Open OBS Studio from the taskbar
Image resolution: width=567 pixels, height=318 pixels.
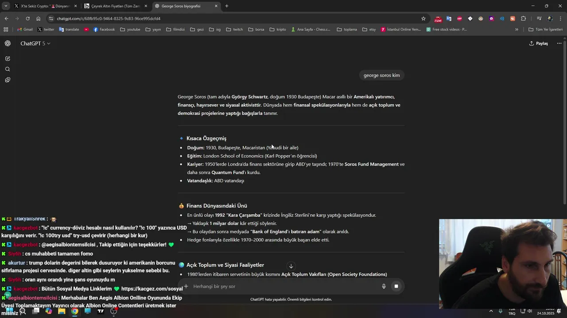pyautogui.click(x=113, y=311)
